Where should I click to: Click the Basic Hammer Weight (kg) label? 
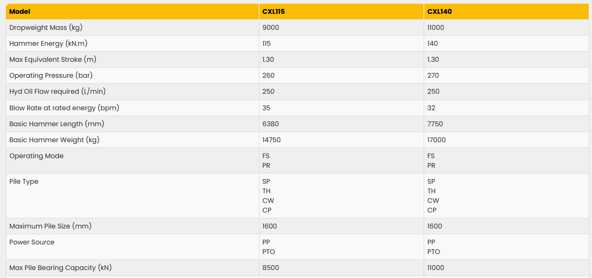pyautogui.click(x=54, y=140)
